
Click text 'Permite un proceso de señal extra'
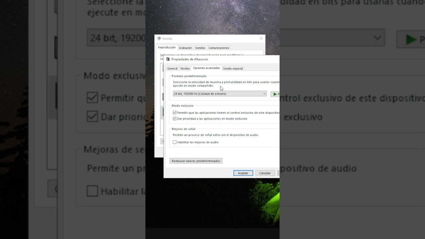coord(196,135)
